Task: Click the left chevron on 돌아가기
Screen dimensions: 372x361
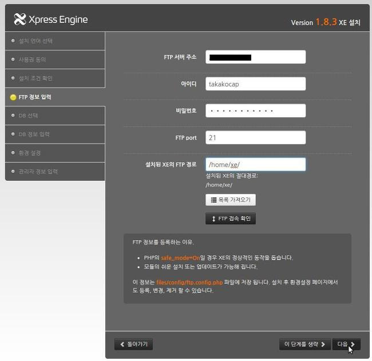Action: [x=122, y=344]
